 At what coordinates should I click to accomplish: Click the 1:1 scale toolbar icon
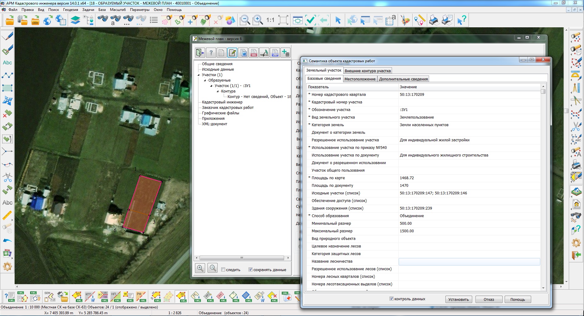[x=270, y=20]
